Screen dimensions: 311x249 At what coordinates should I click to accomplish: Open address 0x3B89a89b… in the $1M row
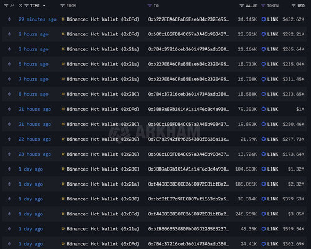pyautogui.click(x=188, y=109)
